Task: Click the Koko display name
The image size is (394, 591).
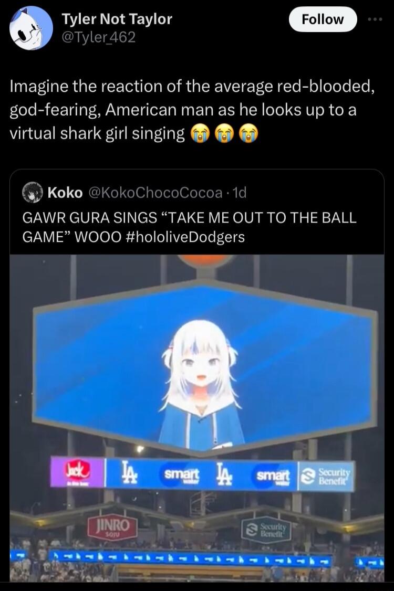Action: (65, 193)
